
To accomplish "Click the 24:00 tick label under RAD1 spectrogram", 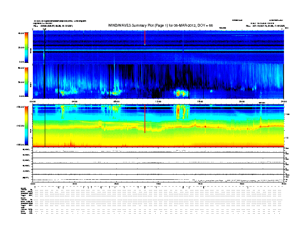I will pyautogui.click(x=284, y=101).
